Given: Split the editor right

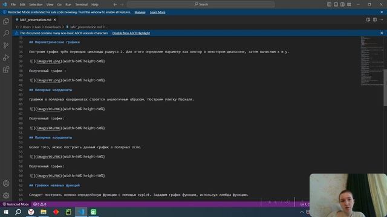Looking at the screenshot, I should 375,20.
